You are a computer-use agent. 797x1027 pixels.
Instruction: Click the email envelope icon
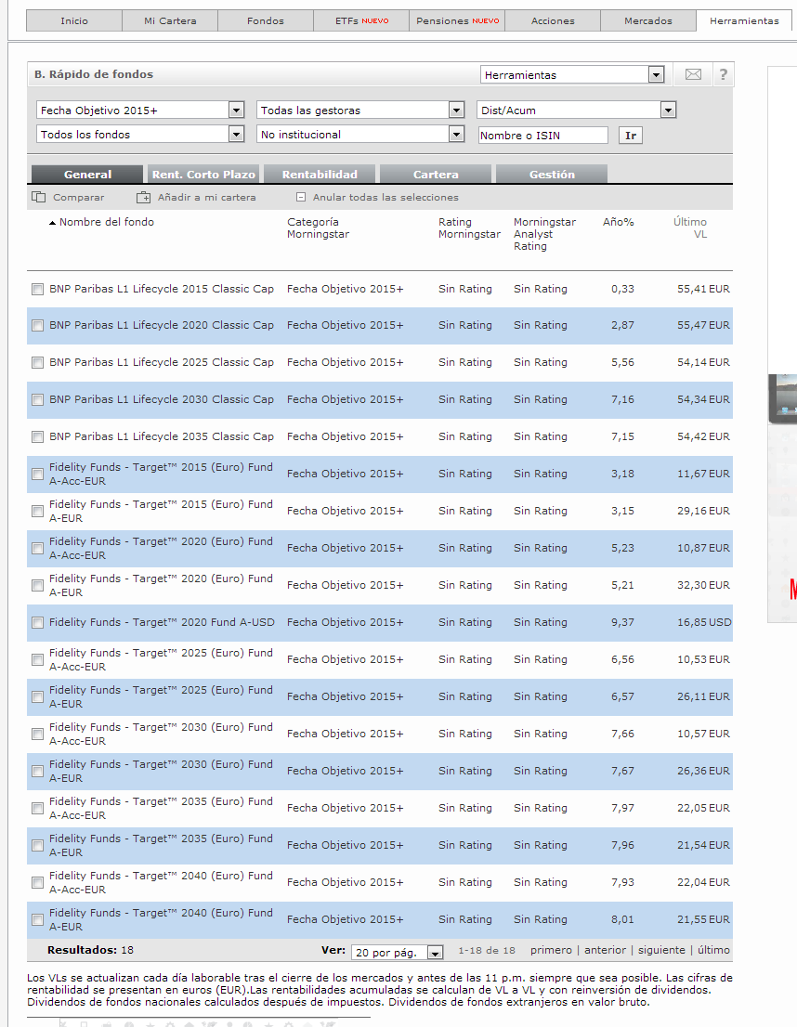[693, 74]
